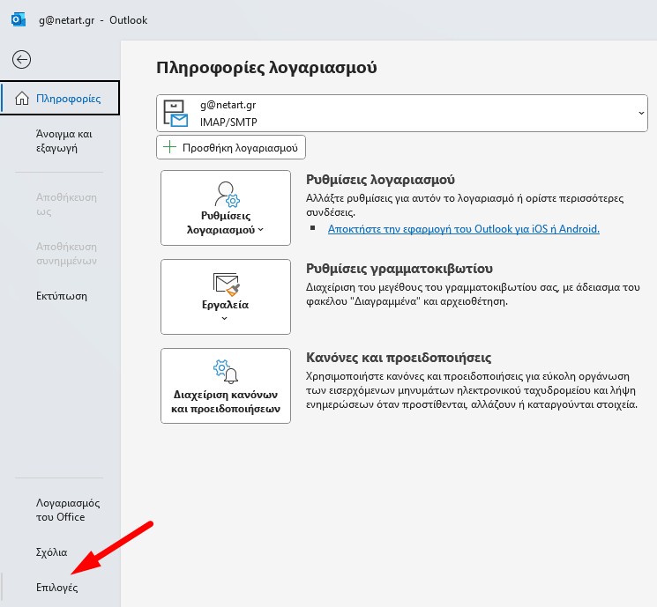Screen dimensions: 657x607
Task: Click the rules and alerts gear icon
Action: 226,368
